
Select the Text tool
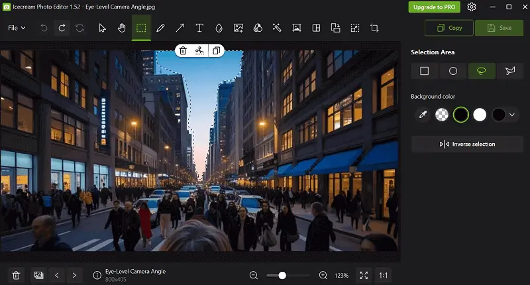199,28
